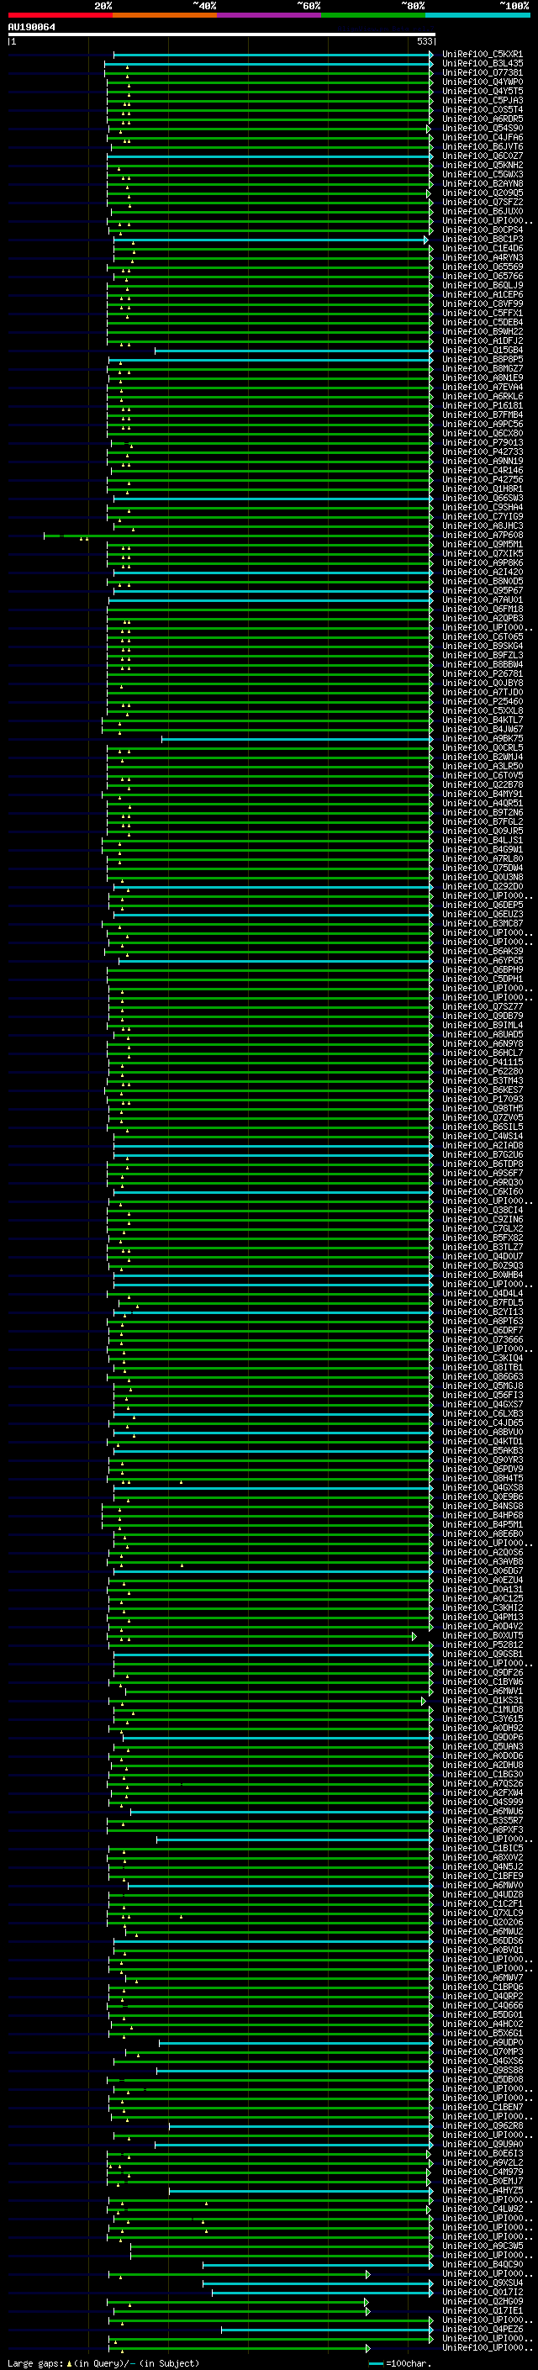Select hit label UniRef100_C3Y615
Image resolution: width=538 pixels, height=2370 pixels.
483,1719
